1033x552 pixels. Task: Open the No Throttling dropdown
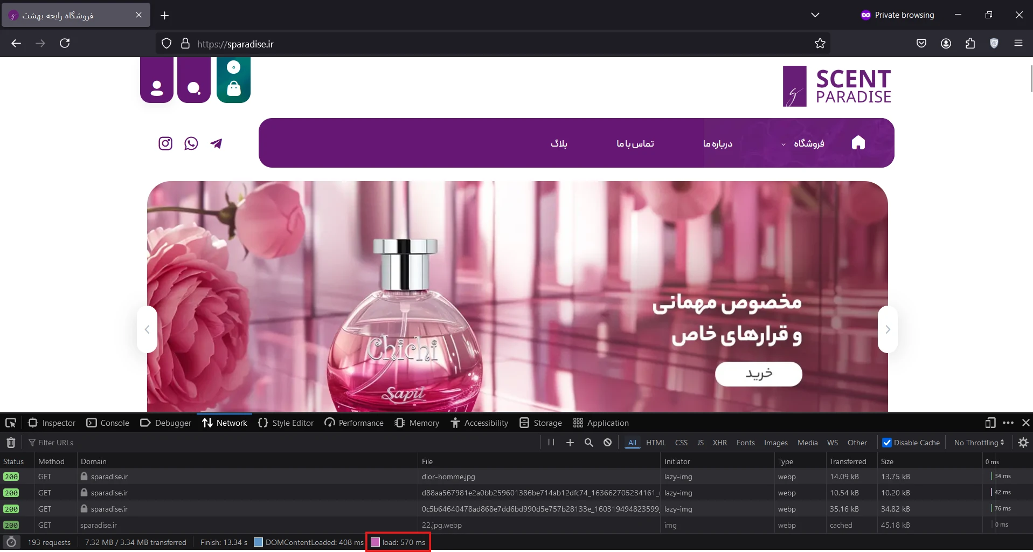point(979,443)
